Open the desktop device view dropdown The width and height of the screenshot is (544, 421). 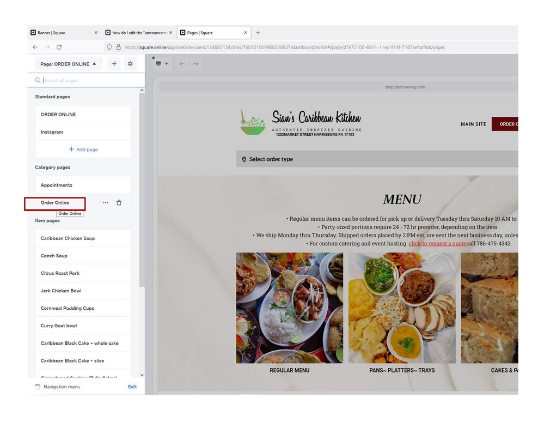[x=162, y=64]
